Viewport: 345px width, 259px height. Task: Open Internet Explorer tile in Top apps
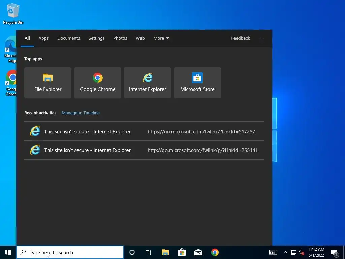click(x=148, y=83)
